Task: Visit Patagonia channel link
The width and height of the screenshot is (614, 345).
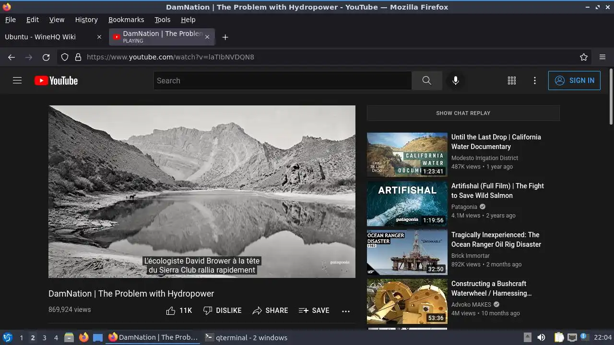Action: pyautogui.click(x=464, y=207)
